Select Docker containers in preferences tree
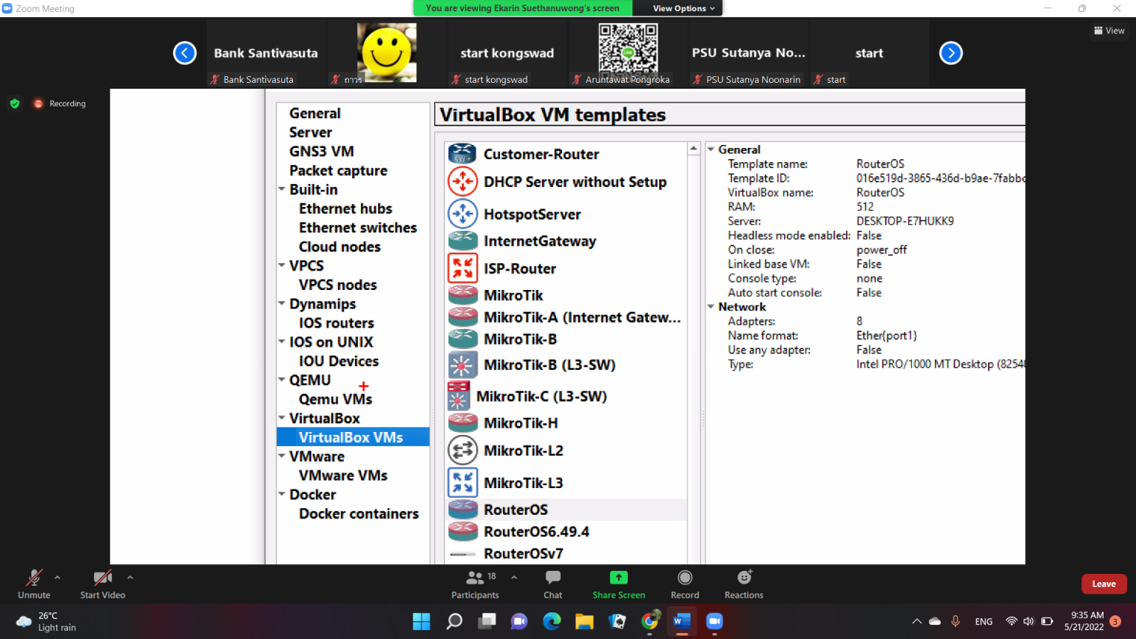 359,514
